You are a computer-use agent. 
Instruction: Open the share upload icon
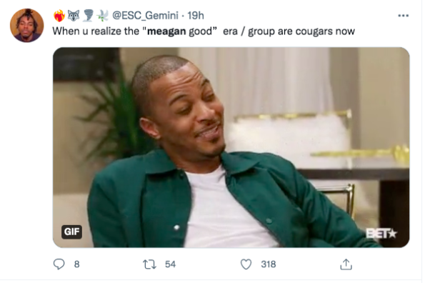(x=346, y=264)
